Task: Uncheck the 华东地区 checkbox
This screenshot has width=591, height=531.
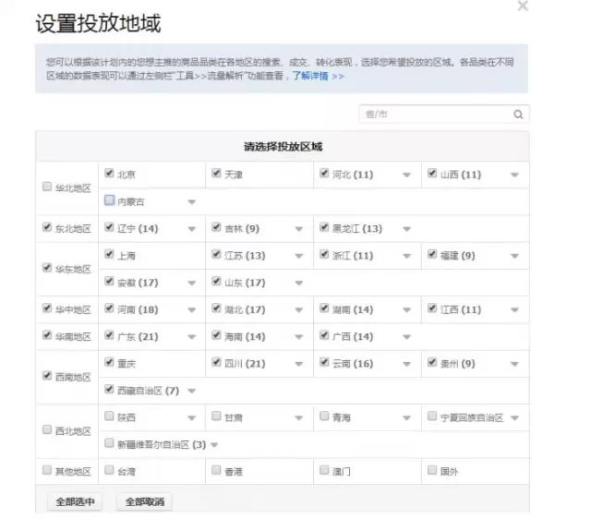Action: coord(47,268)
